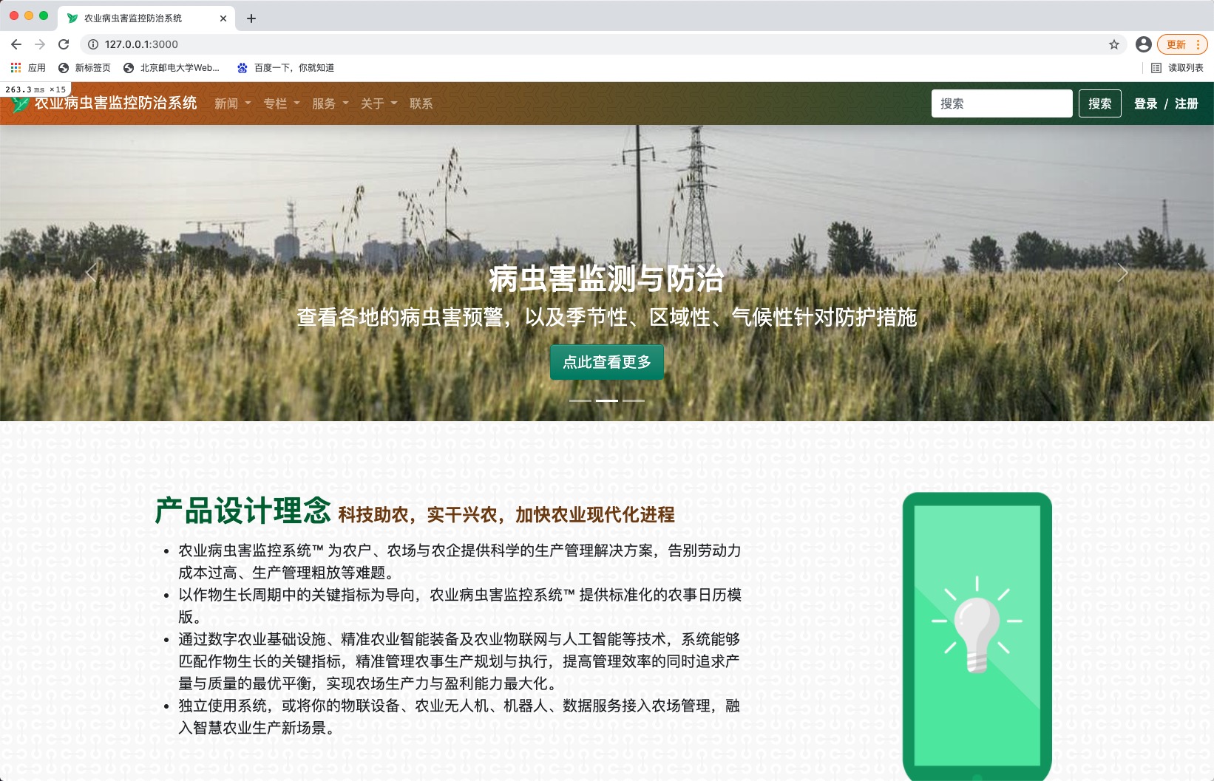This screenshot has width=1214, height=781.
Task: Advance the carousel with the right arrow
Action: point(1122,272)
